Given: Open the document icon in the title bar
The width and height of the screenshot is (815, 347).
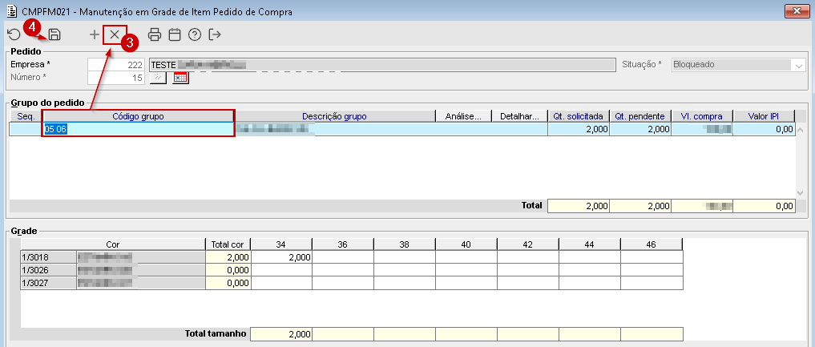Looking at the screenshot, I should click(11, 11).
